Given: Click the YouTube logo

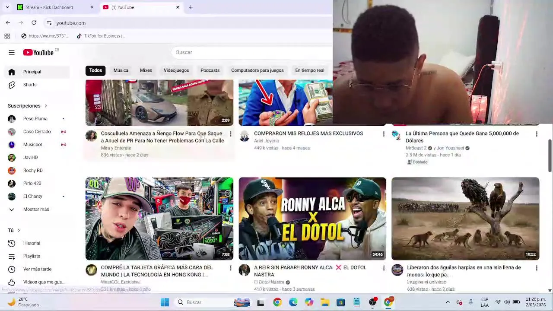Looking at the screenshot, I should [x=38, y=53].
